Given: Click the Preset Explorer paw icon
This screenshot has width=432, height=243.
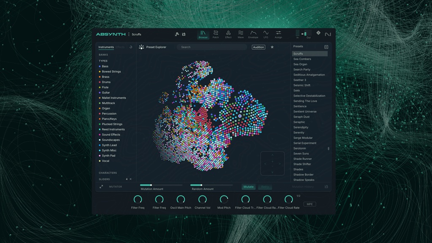Looking at the screenshot, I should point(141,47).
